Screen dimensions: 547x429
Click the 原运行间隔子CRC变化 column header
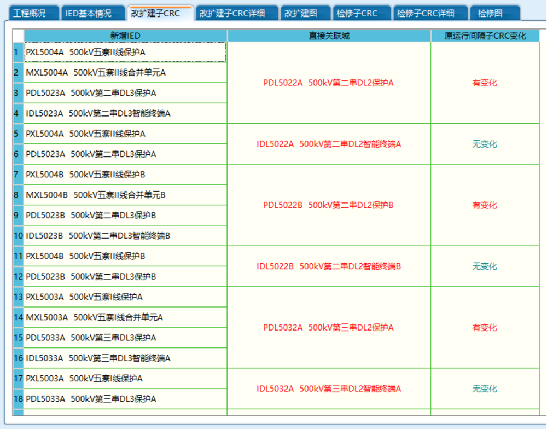[485, 36]
